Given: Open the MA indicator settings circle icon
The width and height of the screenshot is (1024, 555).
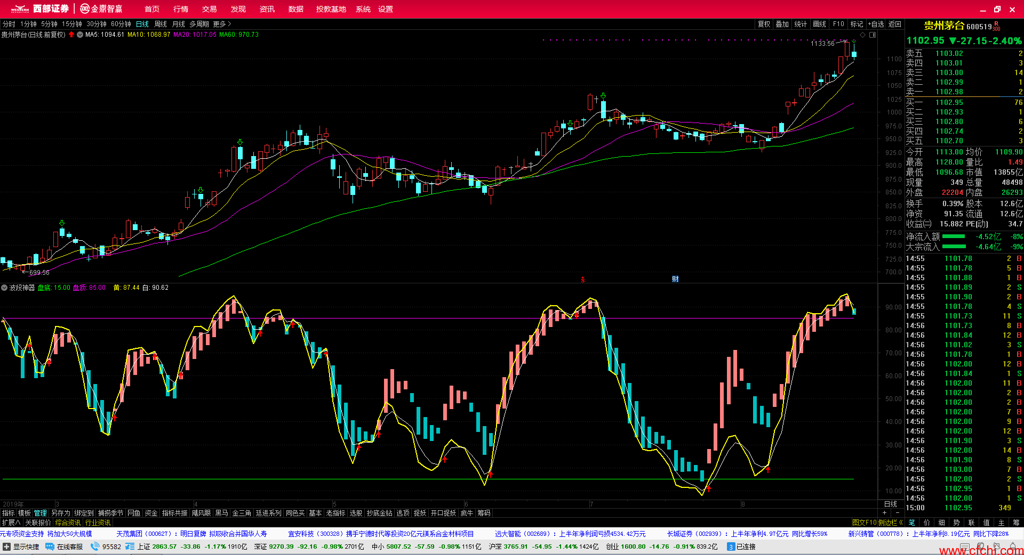Looking at the screenshot, I should [80, 35].
